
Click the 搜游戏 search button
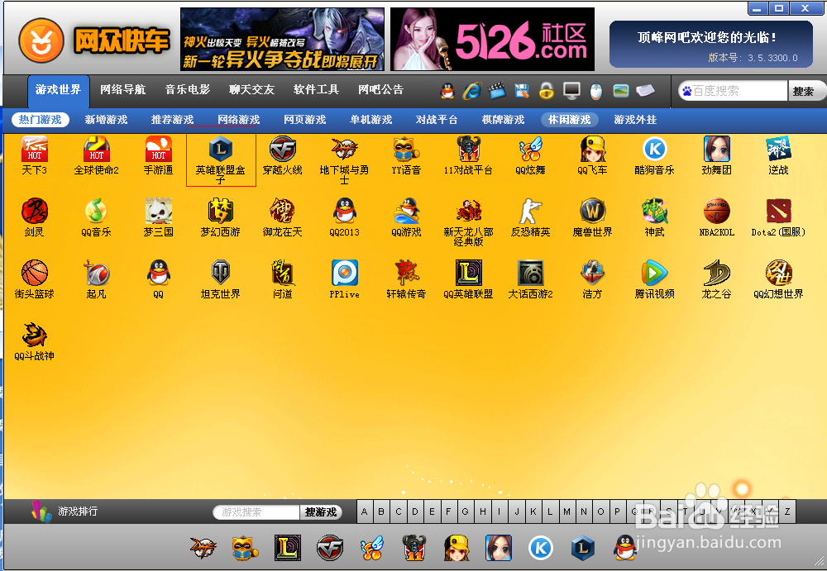coord(321,512)
